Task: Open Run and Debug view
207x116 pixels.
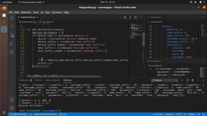Action: (12, 43)
